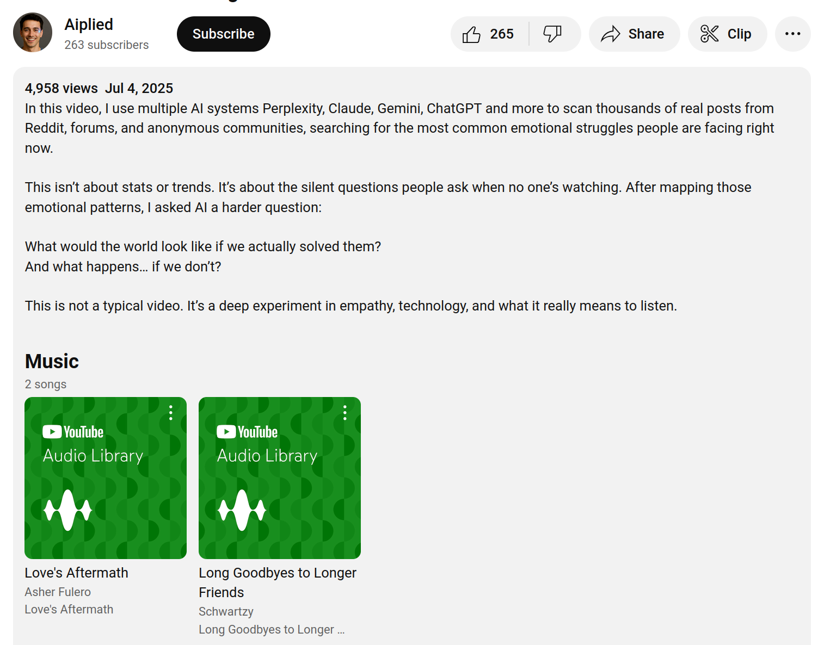The height and width of the screenshot is (645, 824).
Task: Click the thumbs-up like icon
Action: tap(471, 34)
